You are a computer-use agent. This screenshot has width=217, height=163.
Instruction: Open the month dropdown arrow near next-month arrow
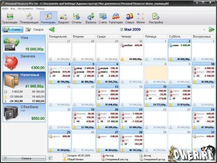tap(204, 29)
